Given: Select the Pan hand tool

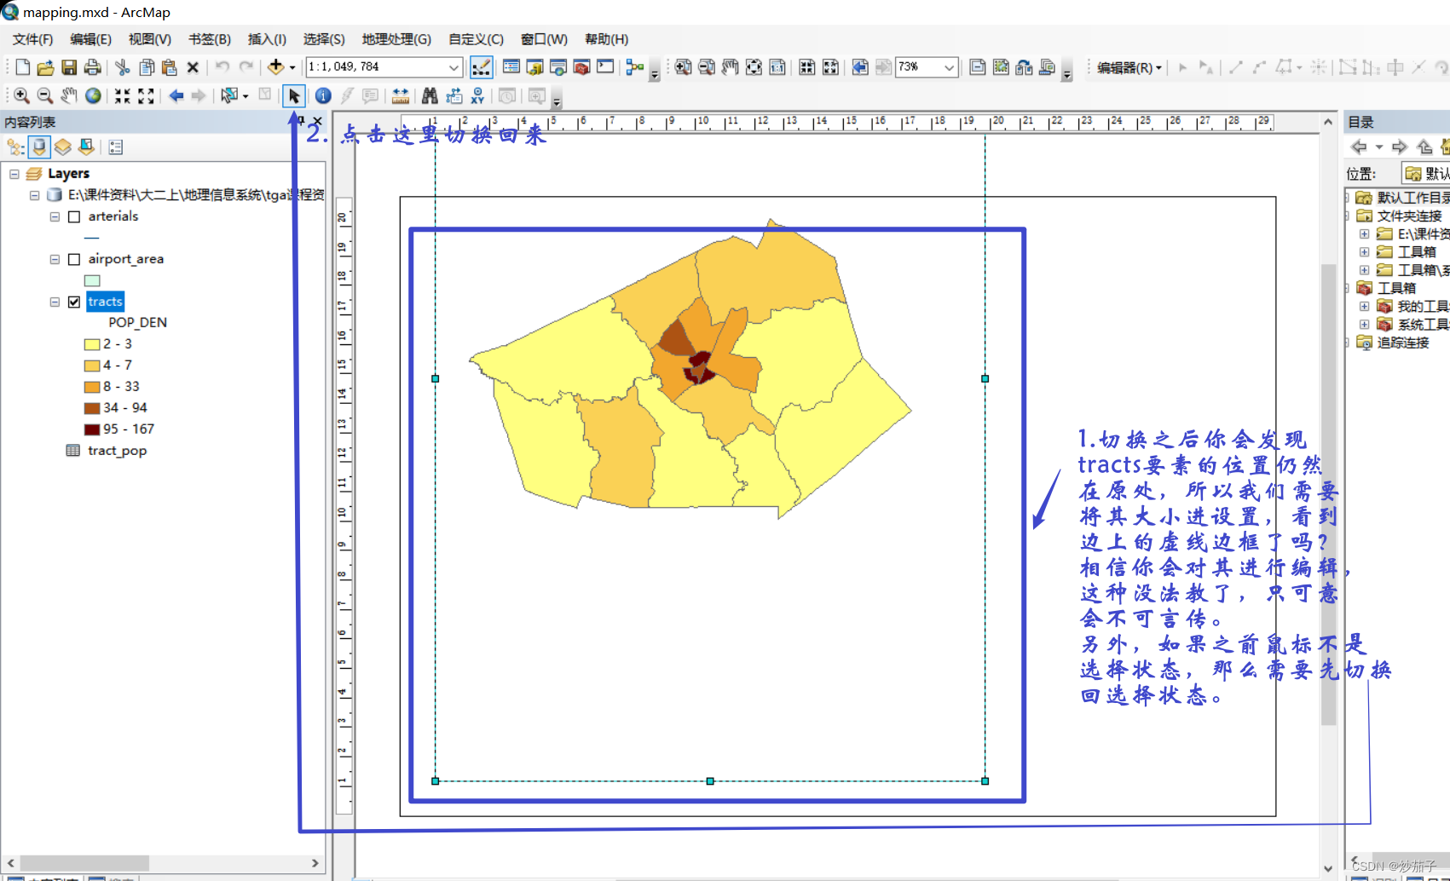Looking at the screenshot, I should (69, 95).
